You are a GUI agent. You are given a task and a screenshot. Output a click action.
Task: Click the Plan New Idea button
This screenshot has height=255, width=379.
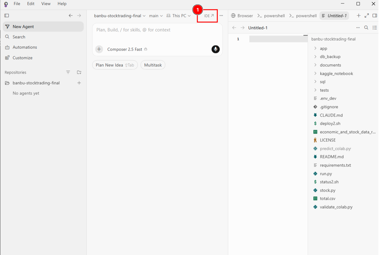click(115, 65)
